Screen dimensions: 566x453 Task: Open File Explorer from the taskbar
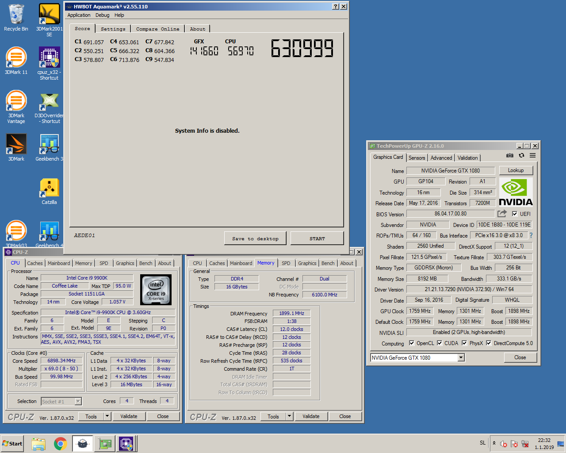(38, 444)
